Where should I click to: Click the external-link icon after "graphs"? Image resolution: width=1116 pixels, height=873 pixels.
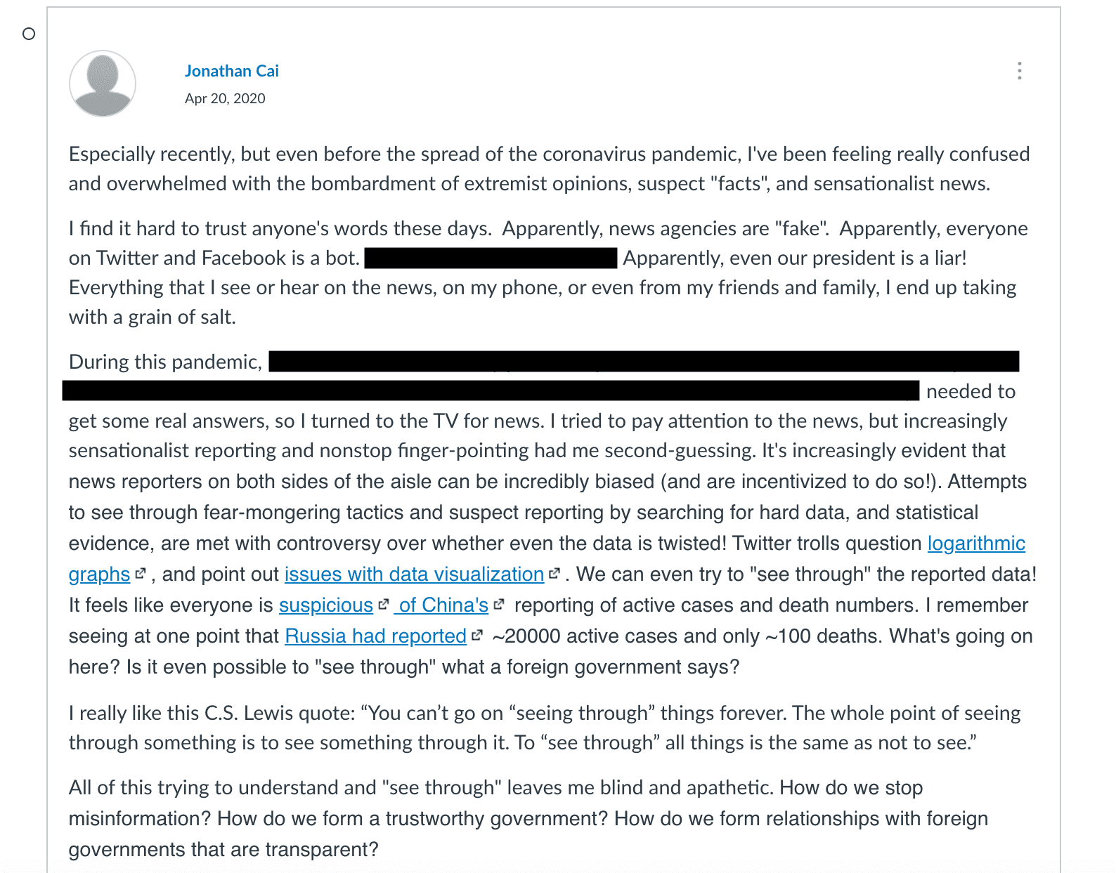click(141, 573)
